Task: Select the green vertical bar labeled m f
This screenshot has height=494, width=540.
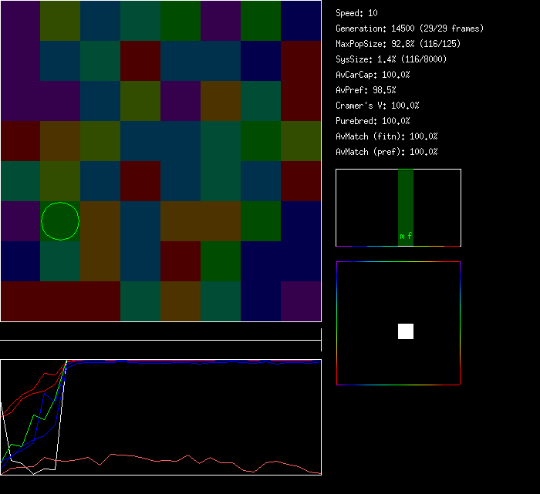Action: (406, 207)
